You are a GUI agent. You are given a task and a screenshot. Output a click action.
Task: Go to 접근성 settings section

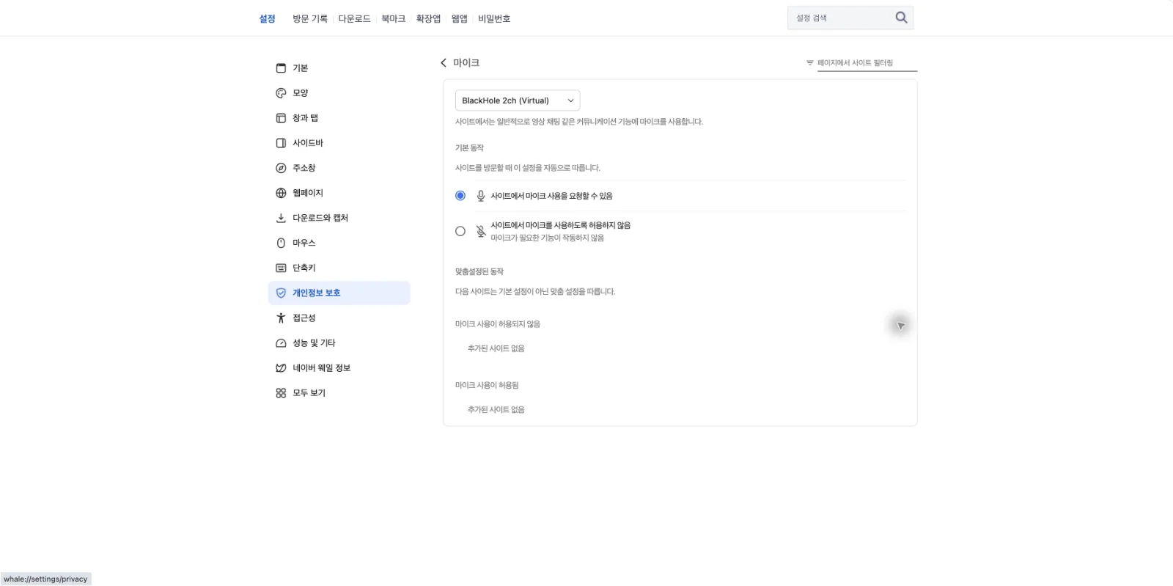339,318
